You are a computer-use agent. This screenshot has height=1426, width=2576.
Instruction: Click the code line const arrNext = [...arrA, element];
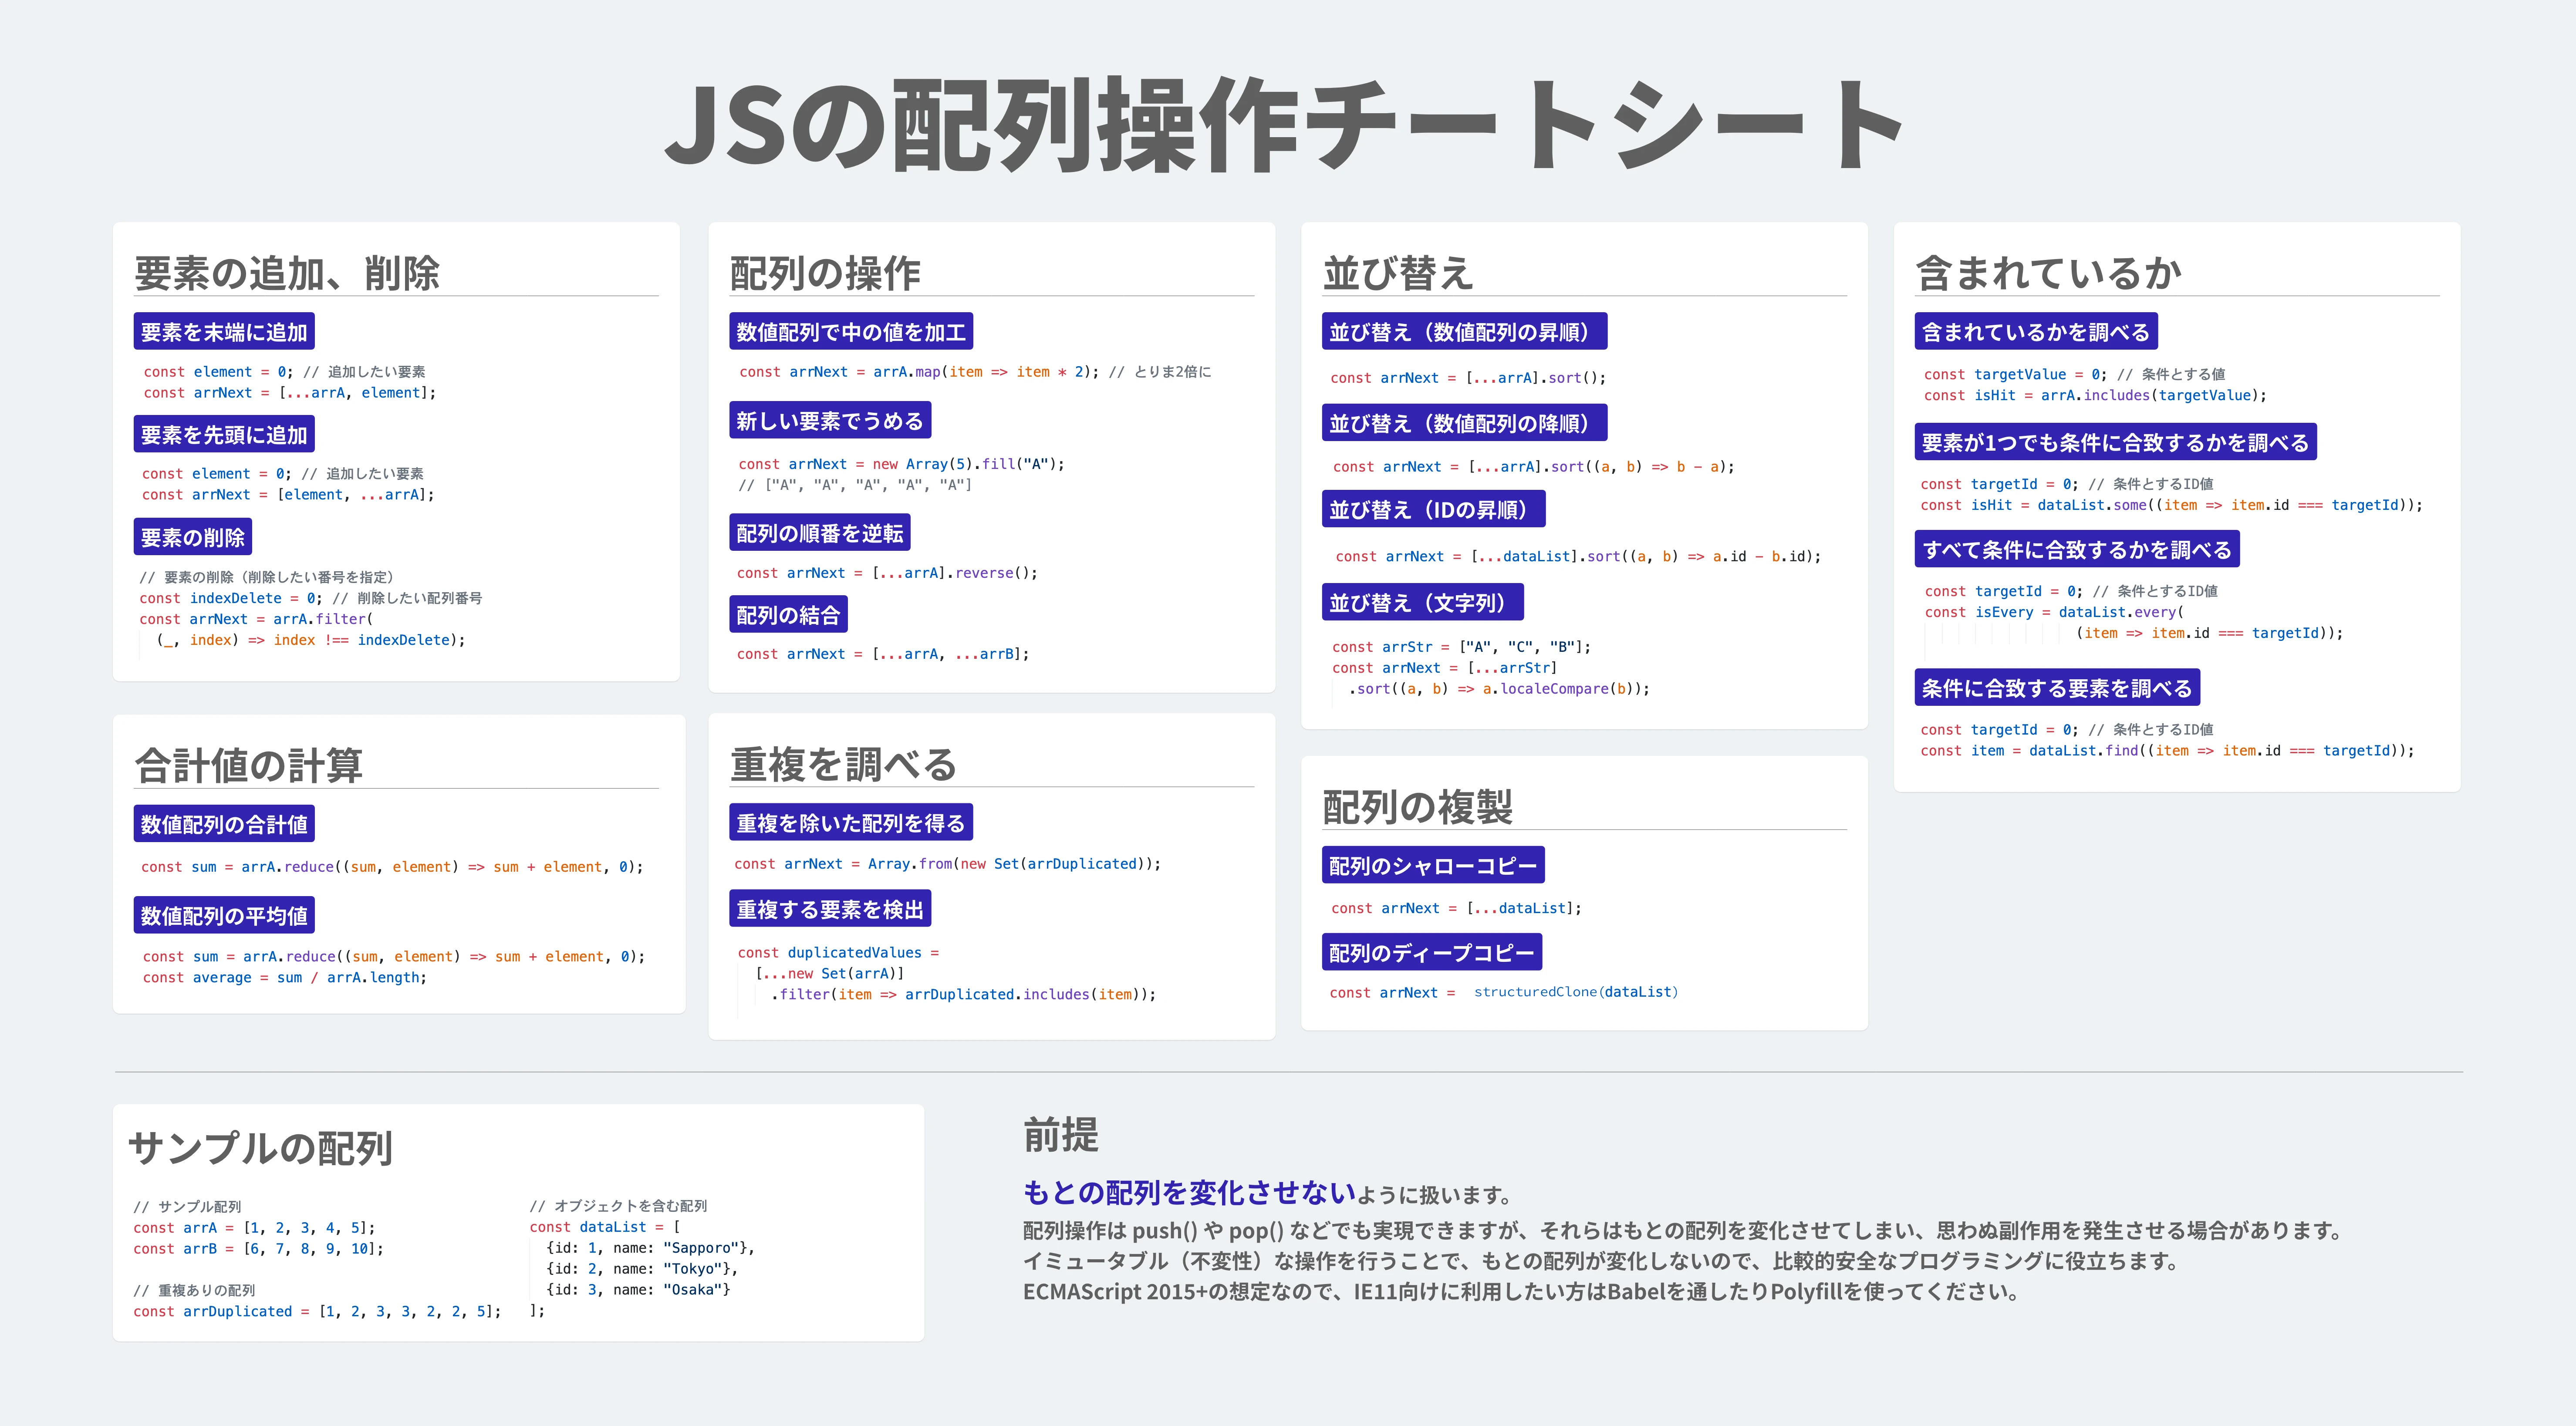290,393
